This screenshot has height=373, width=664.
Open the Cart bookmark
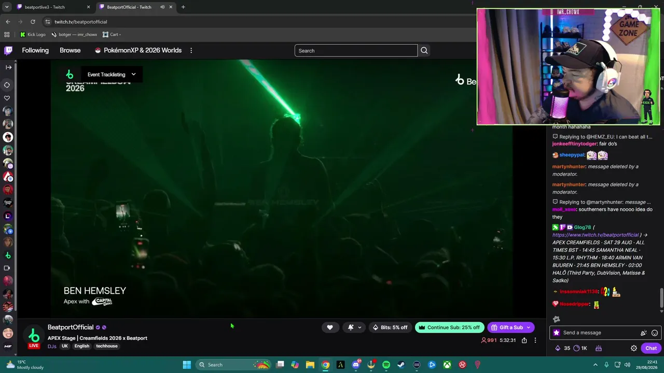click(112, 35)
